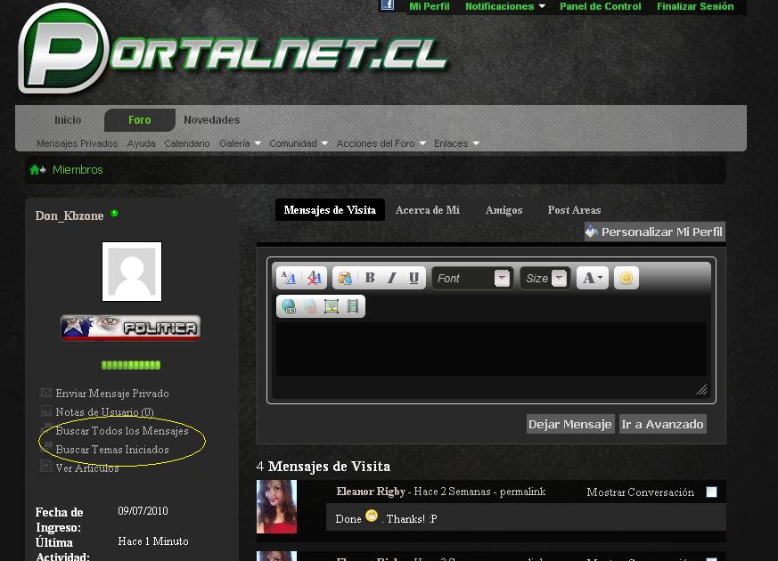Image resolution: width=778 pixels, height=561 pixels.
Task: Tick the checkbox next to Mostrar Conversación
Action: [711, 492]
